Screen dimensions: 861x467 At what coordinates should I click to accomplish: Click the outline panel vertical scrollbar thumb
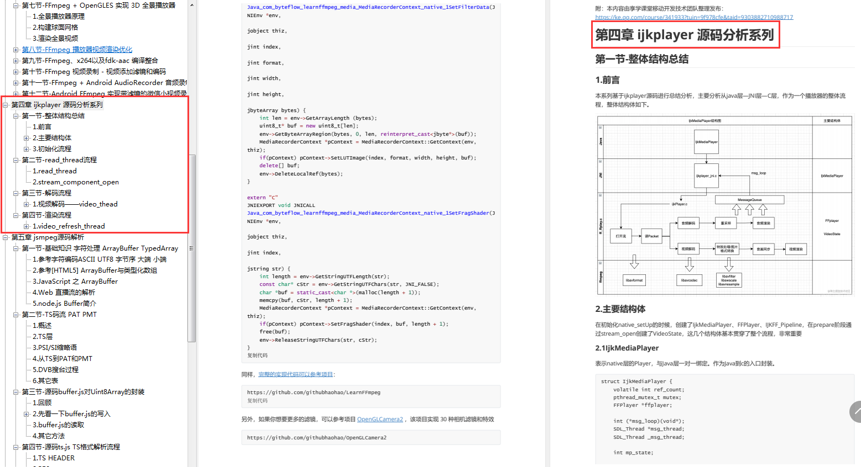click(192, 248)
